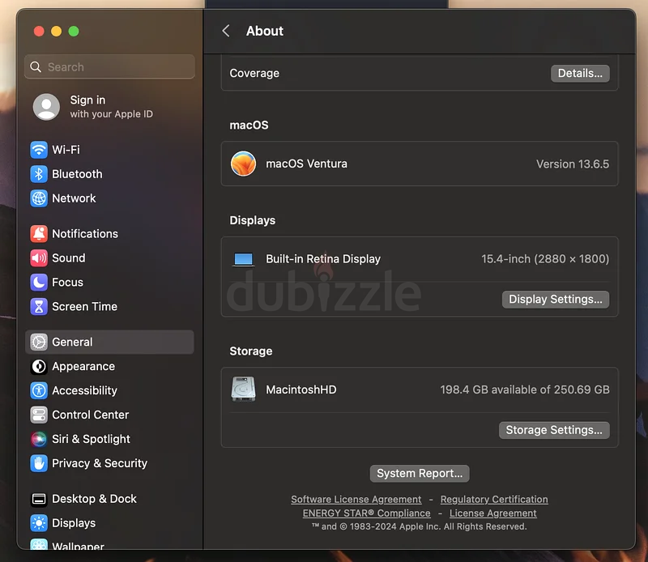Open Network globe icon
Image resolution: width=648 pixels, height=562 pixels.
[x=39, y=198]
